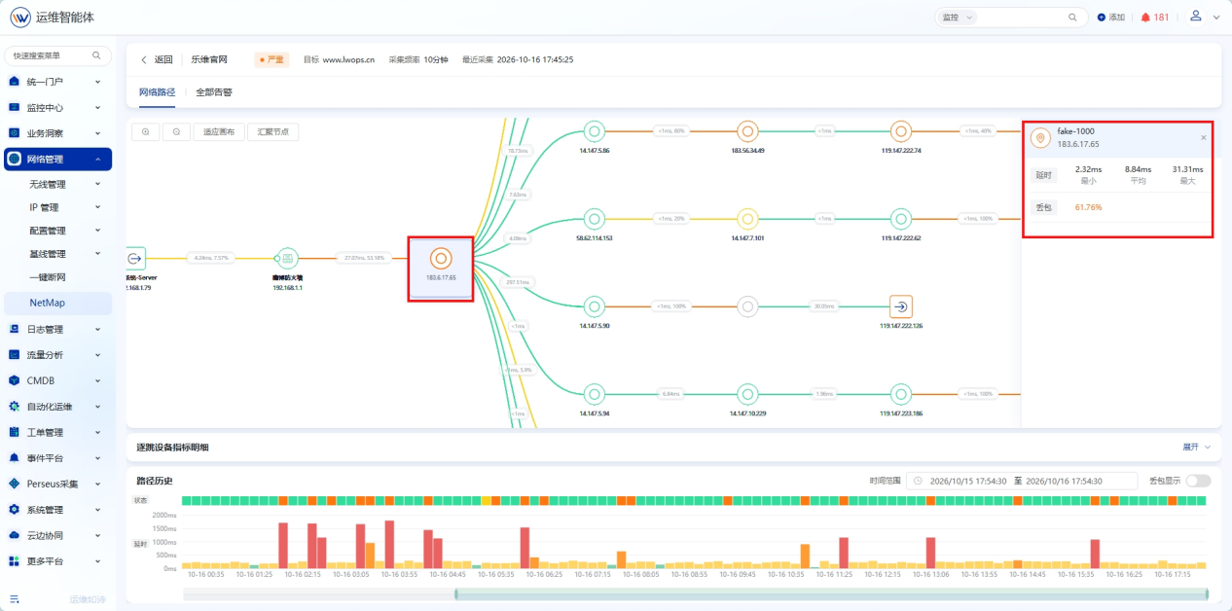This screenshot has width=1232, height=611.
Task: Expand the Perseus采集 sidebar menu
Action: point(57,484)
